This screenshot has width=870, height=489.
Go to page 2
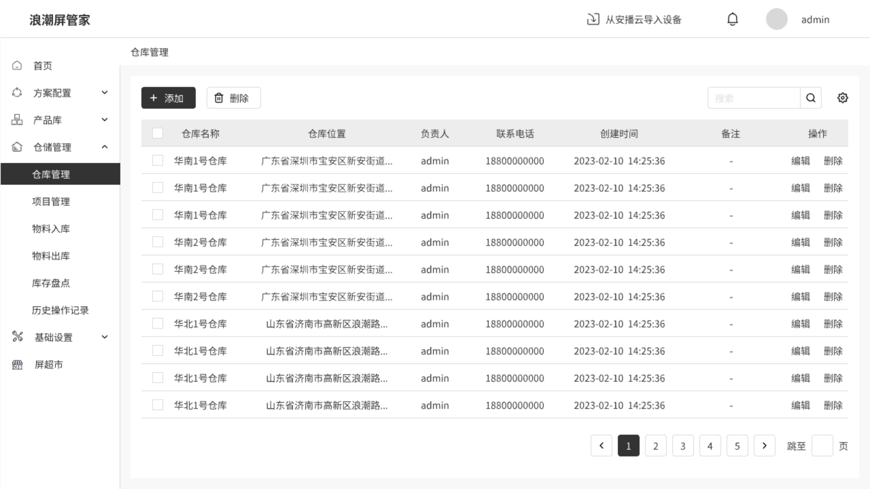[656, 446]
